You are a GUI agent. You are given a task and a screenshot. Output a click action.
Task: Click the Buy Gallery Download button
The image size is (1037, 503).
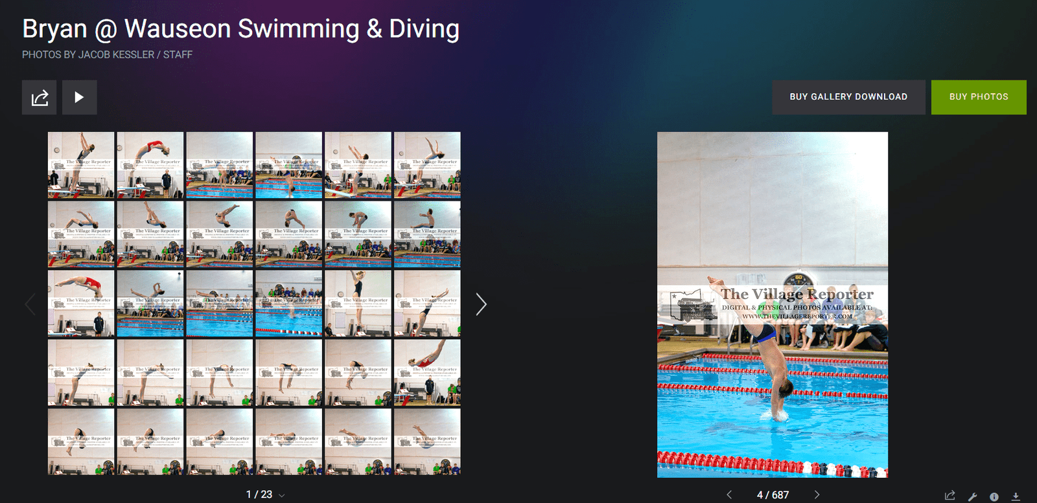pos(848,97)
